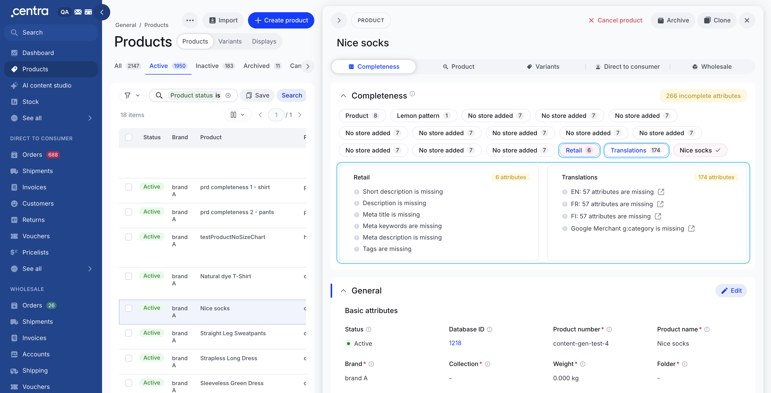
Task: Expand See all under Direct to consumer
Action: [51, 269]
